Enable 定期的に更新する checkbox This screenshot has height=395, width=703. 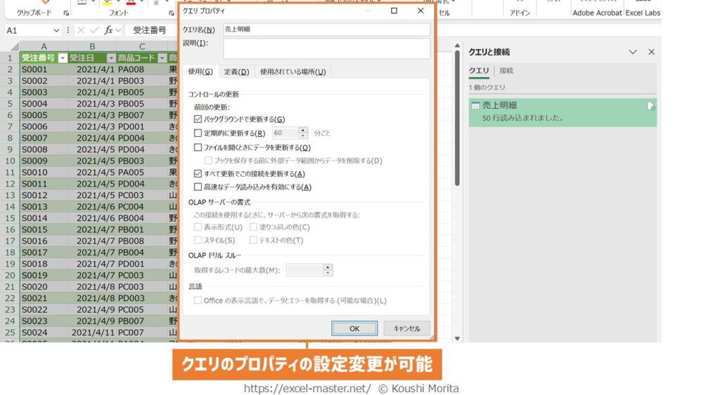[x=198, y=133]
